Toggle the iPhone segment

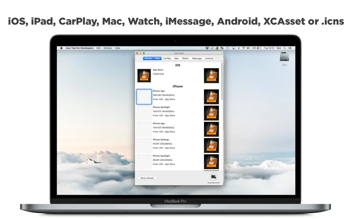(x=148, y=58)
